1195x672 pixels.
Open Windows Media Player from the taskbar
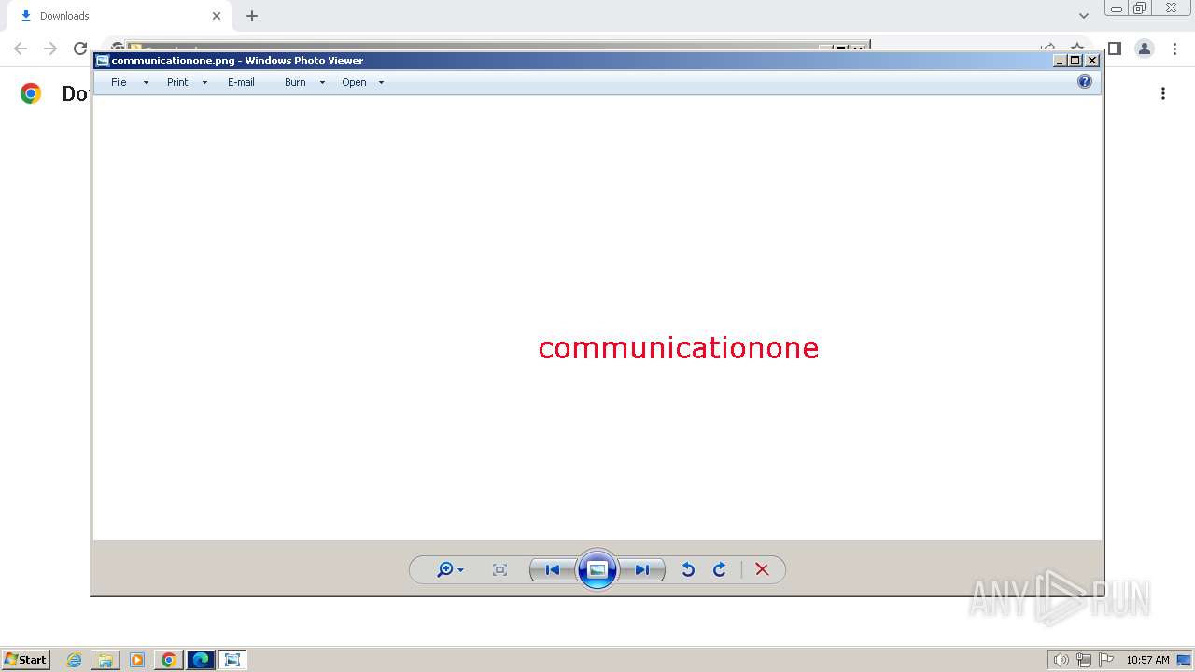point(137,660)
